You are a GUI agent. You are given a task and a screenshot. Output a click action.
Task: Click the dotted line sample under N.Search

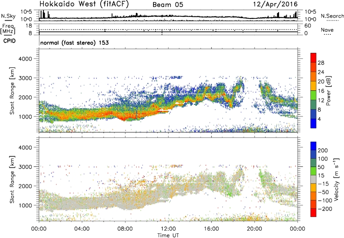tap(332, 21)
